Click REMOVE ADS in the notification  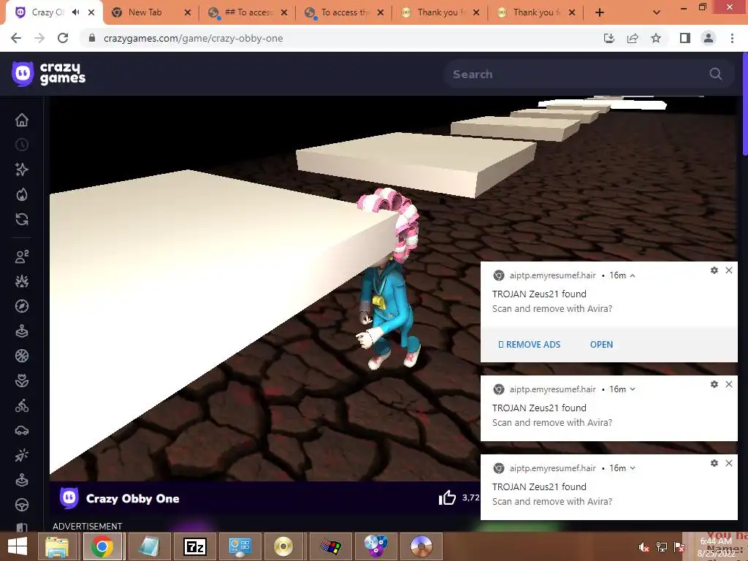coord(529,345)
